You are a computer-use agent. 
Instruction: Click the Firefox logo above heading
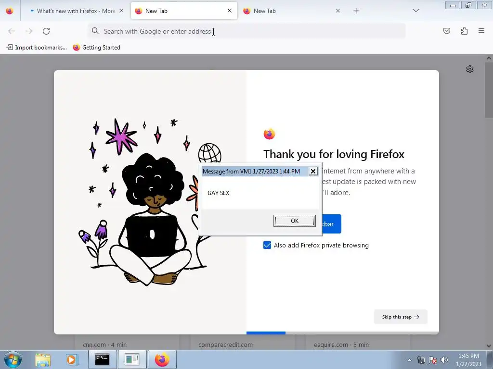pos(269,134)
